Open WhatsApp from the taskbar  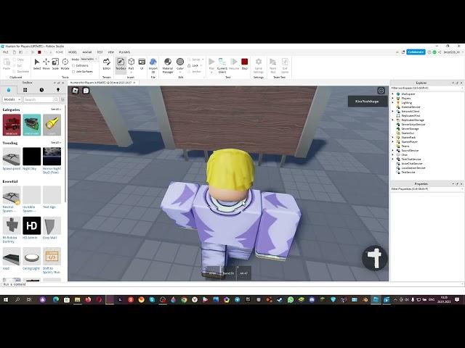291,299
